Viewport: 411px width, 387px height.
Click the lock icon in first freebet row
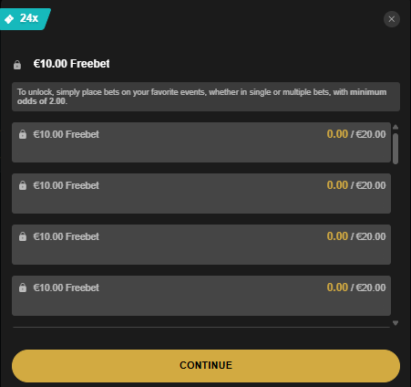(23, 134)
